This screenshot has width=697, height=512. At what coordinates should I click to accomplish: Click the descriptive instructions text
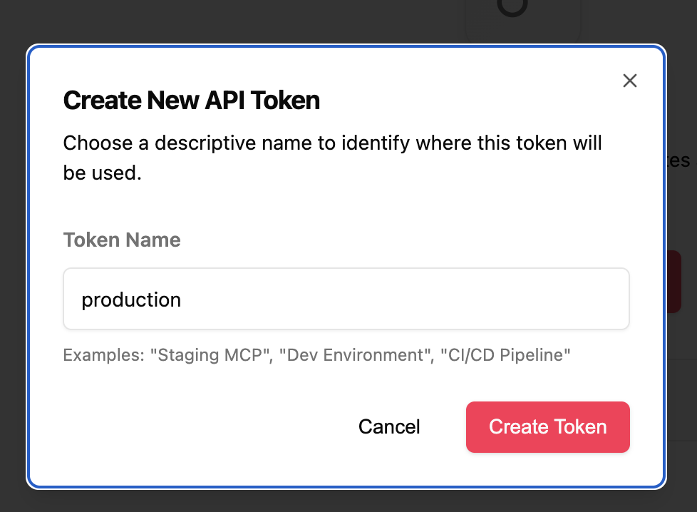coord(332,158)
